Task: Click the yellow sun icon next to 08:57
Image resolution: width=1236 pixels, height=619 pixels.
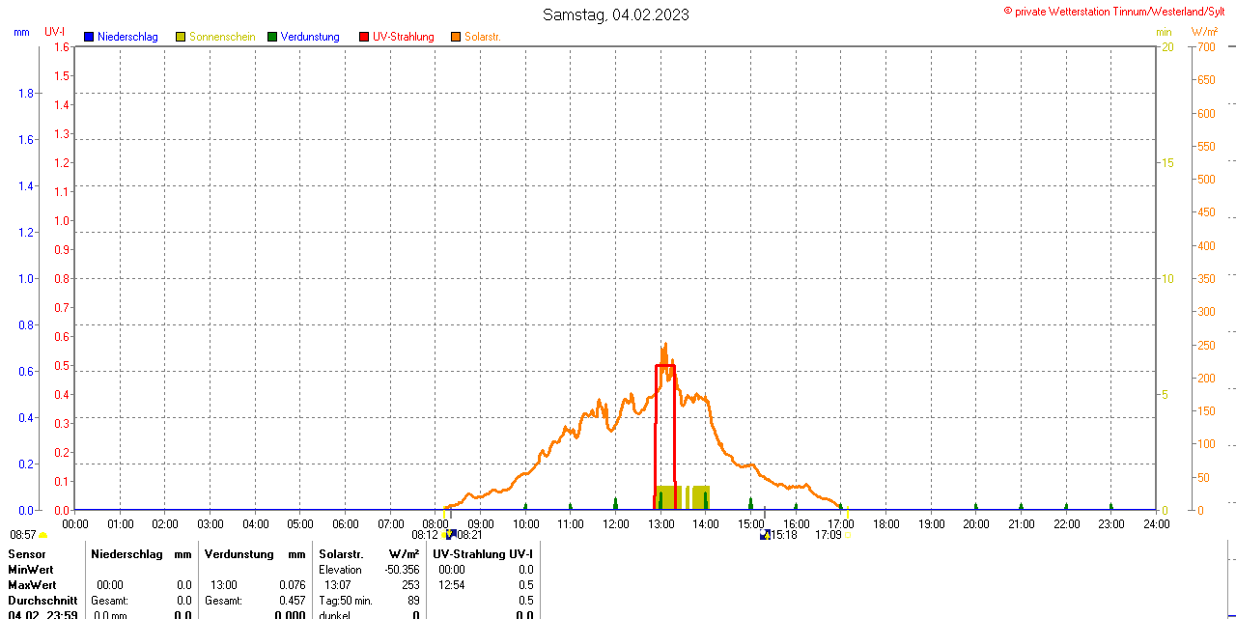Action: point(43,535)
